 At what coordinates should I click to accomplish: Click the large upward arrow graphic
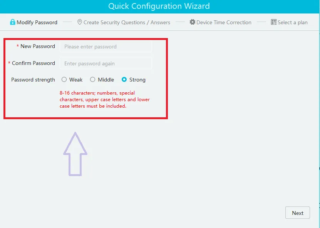pos(76,154)
